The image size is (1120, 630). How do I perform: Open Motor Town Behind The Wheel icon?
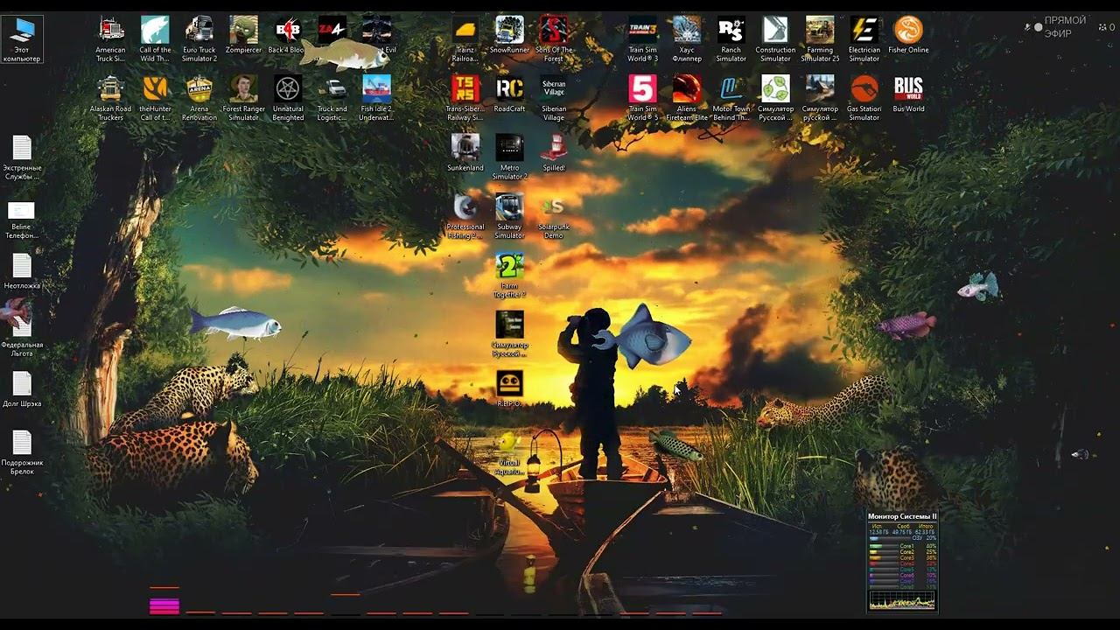coord(731,98)
